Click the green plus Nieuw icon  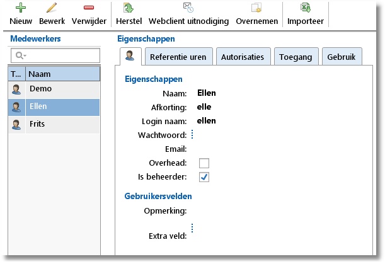21,8
